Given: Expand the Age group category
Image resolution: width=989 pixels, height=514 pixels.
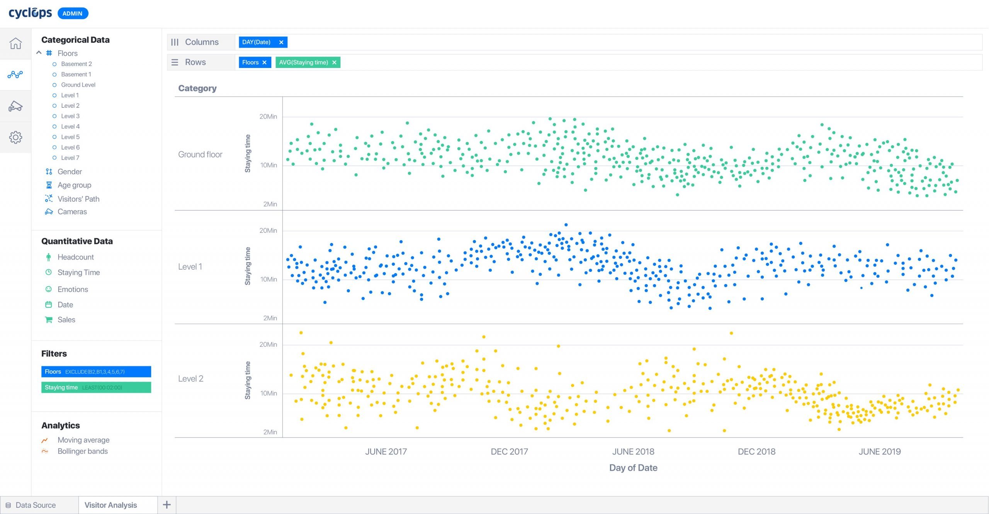Looking at the screenshot, I should [74, 185].
